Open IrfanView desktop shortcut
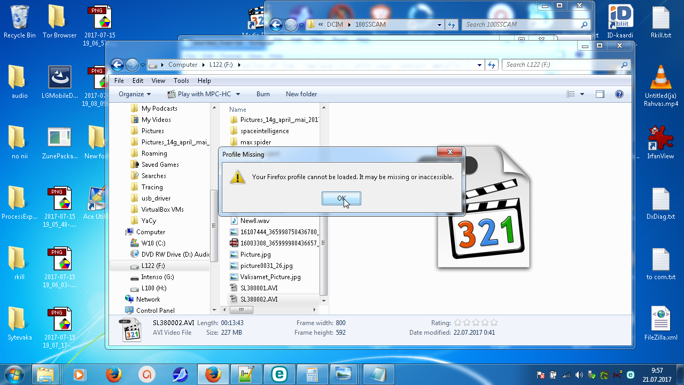Viewport: 684px width, 385px height. pos(660,139)
